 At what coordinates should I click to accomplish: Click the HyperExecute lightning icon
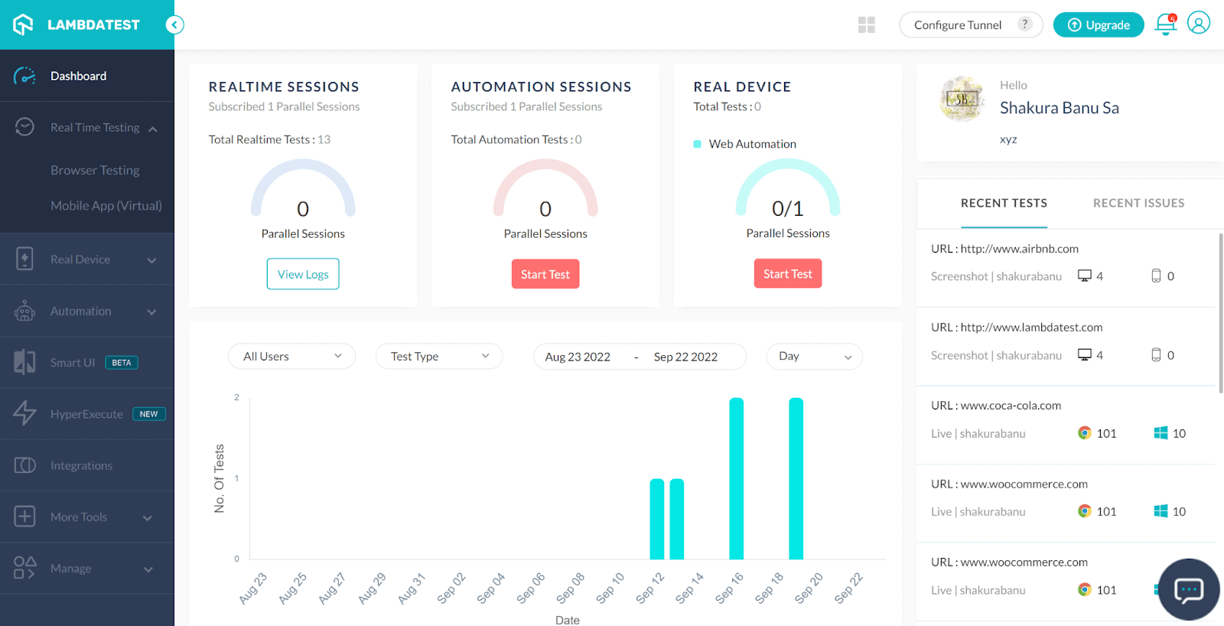click(x=24, y=413)
